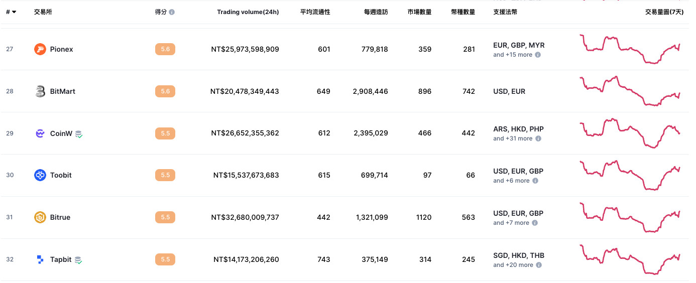Click info icon next to Pionex's +15 more

[538, 55]
